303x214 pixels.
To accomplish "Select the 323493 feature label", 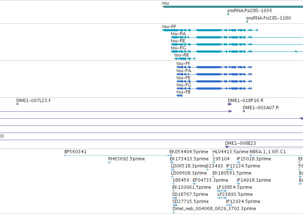I will [214, 166].
